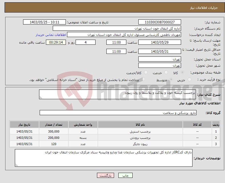Click the کد کالا column header
Image resolution: width=225 pixels, height=183 pixels.
point(197,125)
